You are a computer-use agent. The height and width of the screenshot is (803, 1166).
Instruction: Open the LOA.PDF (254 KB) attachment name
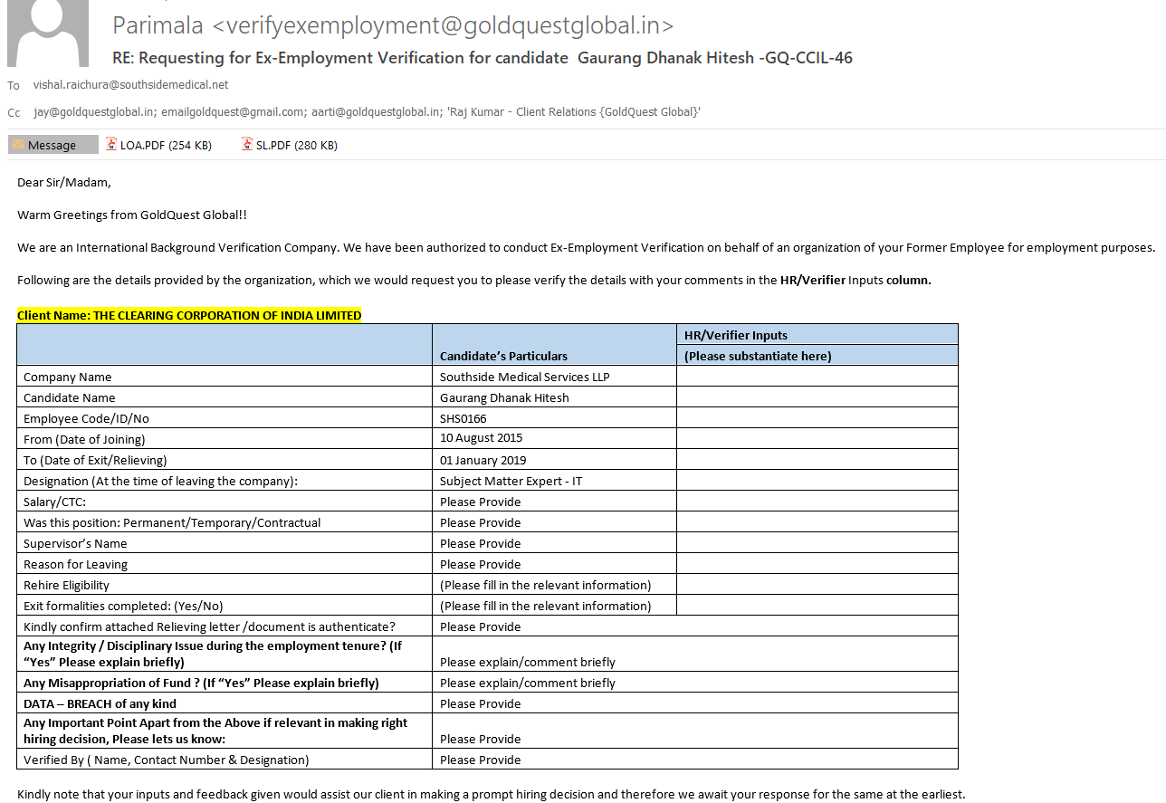click(166, 145)
